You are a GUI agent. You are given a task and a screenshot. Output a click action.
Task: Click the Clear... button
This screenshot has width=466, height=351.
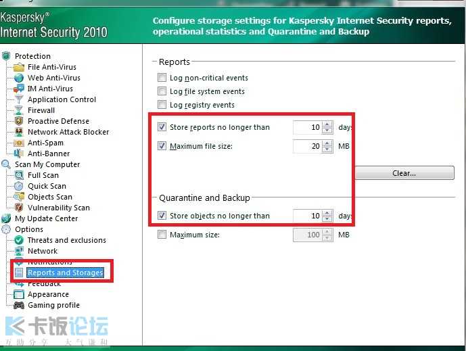click(x=404, y=173)
